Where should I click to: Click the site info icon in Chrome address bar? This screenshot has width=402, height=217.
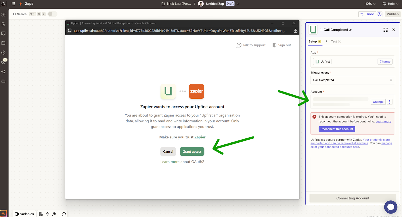click(69, 31)
